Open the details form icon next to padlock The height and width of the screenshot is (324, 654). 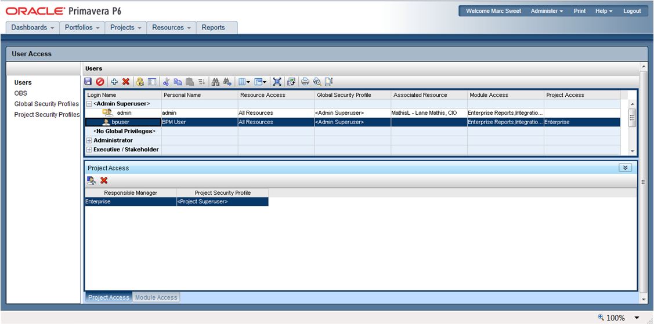(x=152, y=82)
